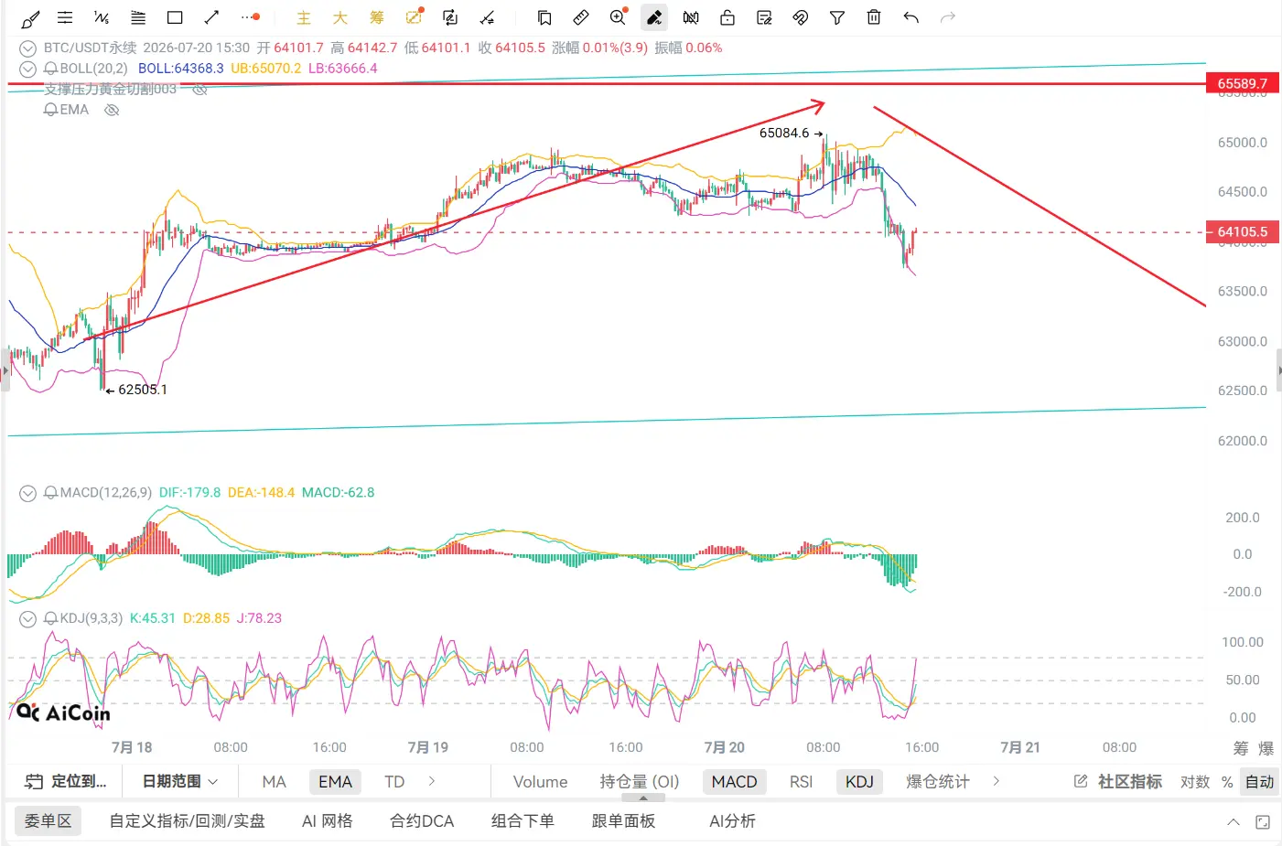Viewport: 1282px width, 846px height.
Task: Open the 组合下单 tab
Action: 522,821
